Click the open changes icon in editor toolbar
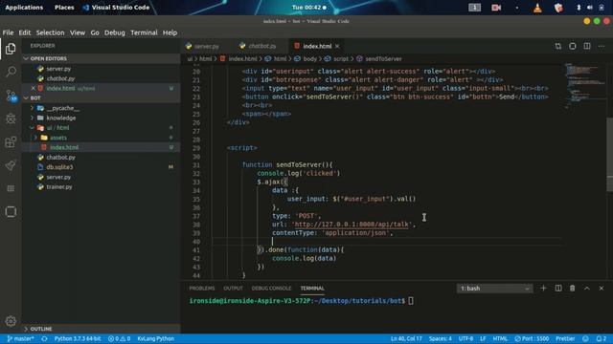Image resolution: width=613 pixels, height=344 pixels. click(x=557, y=46)
